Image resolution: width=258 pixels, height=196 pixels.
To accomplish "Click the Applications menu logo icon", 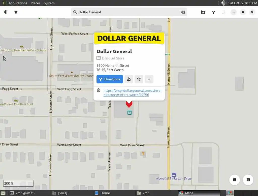I will [5, 3].
